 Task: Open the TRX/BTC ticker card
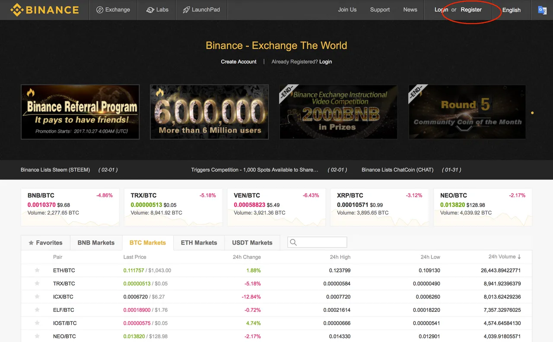click(x=173, y=207)
